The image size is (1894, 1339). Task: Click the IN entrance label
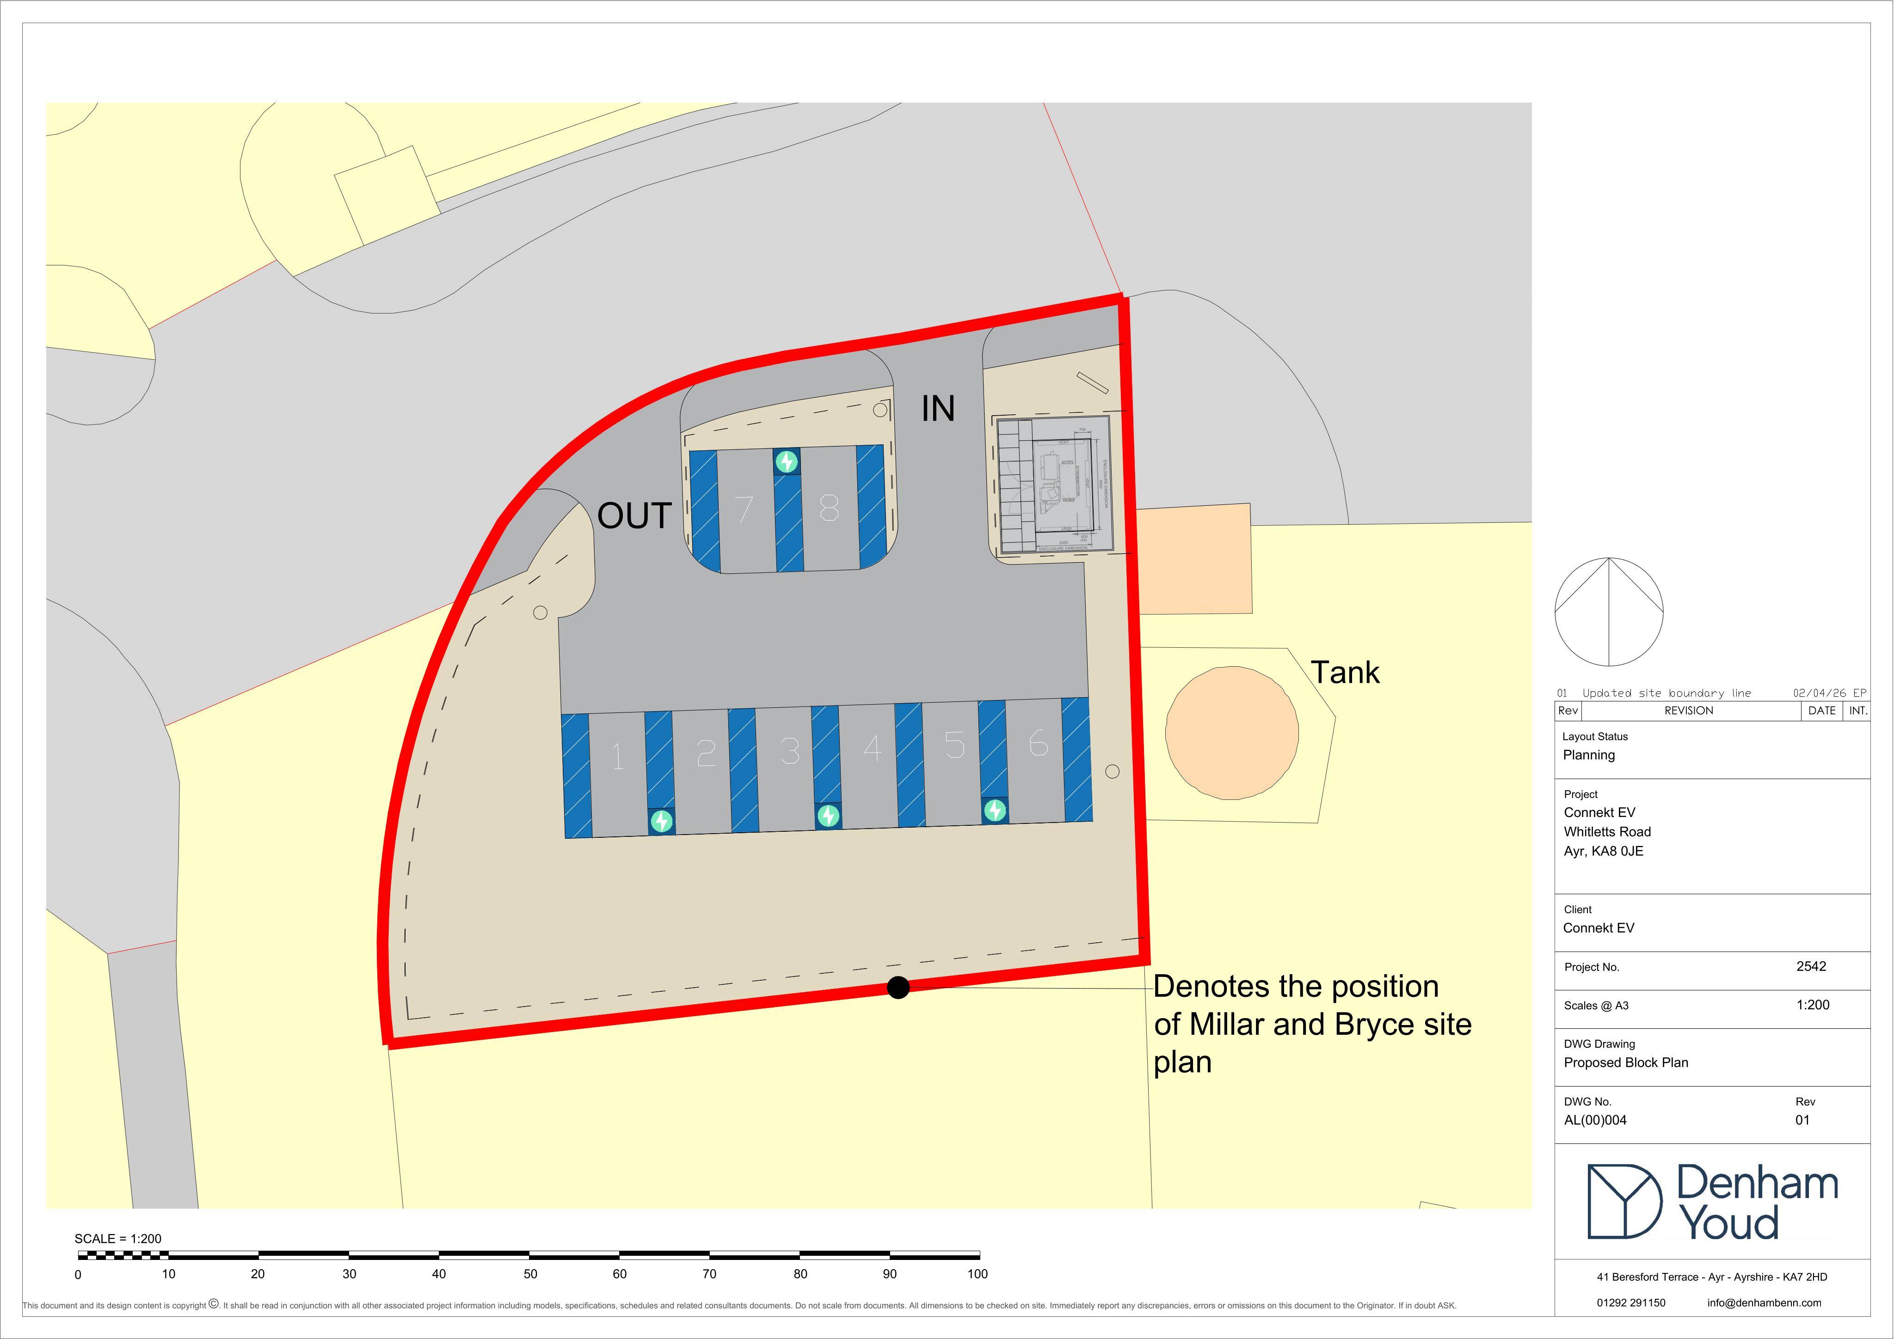(938, 408)
